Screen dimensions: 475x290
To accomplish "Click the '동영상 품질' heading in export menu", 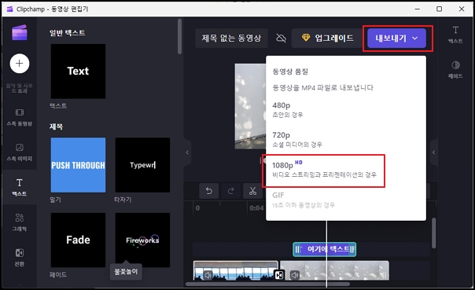I will 290,72.
